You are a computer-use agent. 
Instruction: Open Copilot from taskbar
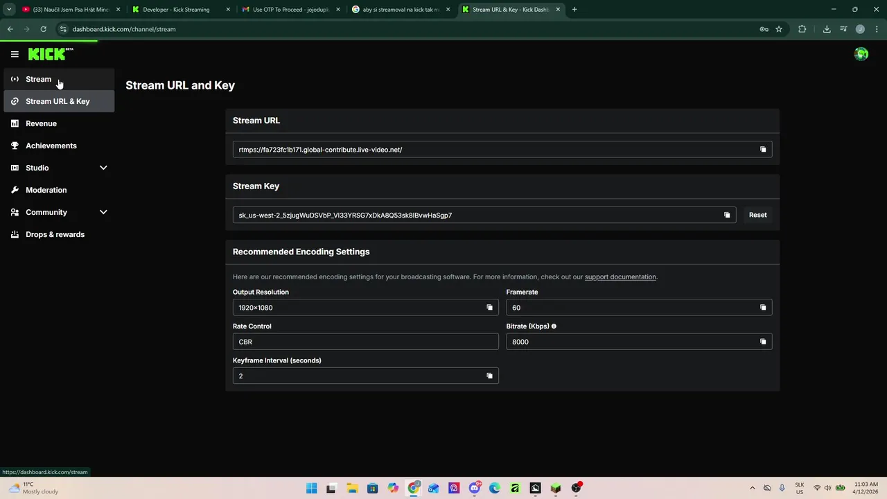393,488
